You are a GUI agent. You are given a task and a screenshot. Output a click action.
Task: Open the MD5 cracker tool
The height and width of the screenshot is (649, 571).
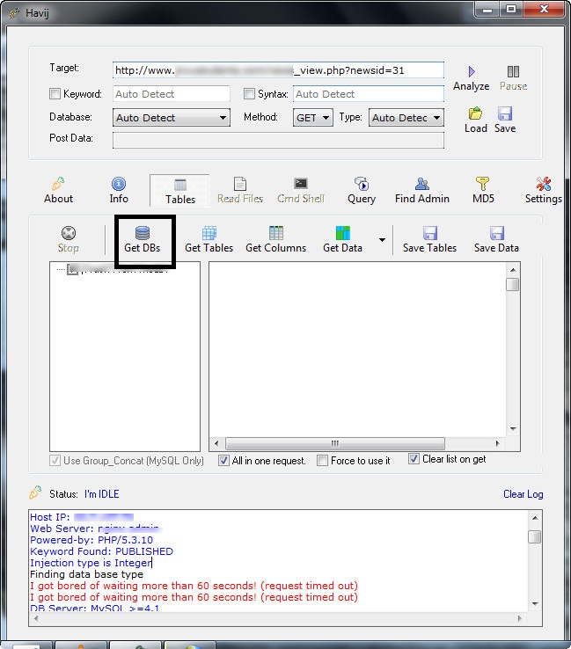point(483,191)
